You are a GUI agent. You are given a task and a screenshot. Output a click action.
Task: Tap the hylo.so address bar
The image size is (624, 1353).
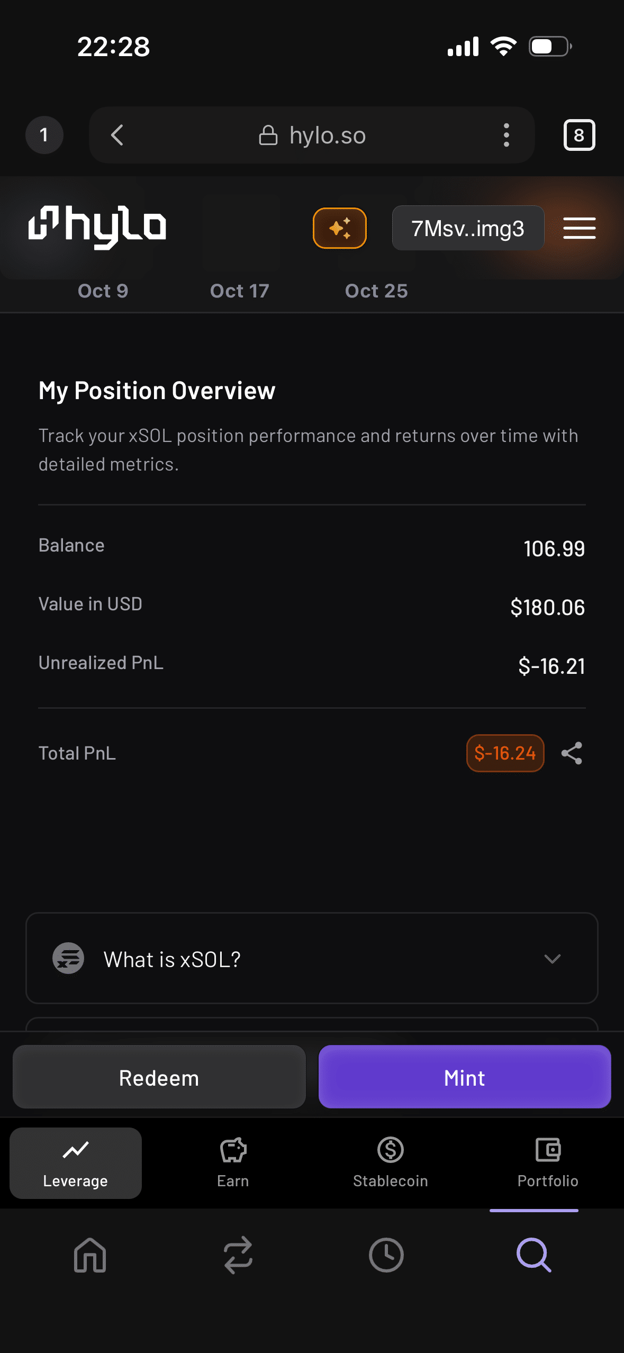coord(312,136)
